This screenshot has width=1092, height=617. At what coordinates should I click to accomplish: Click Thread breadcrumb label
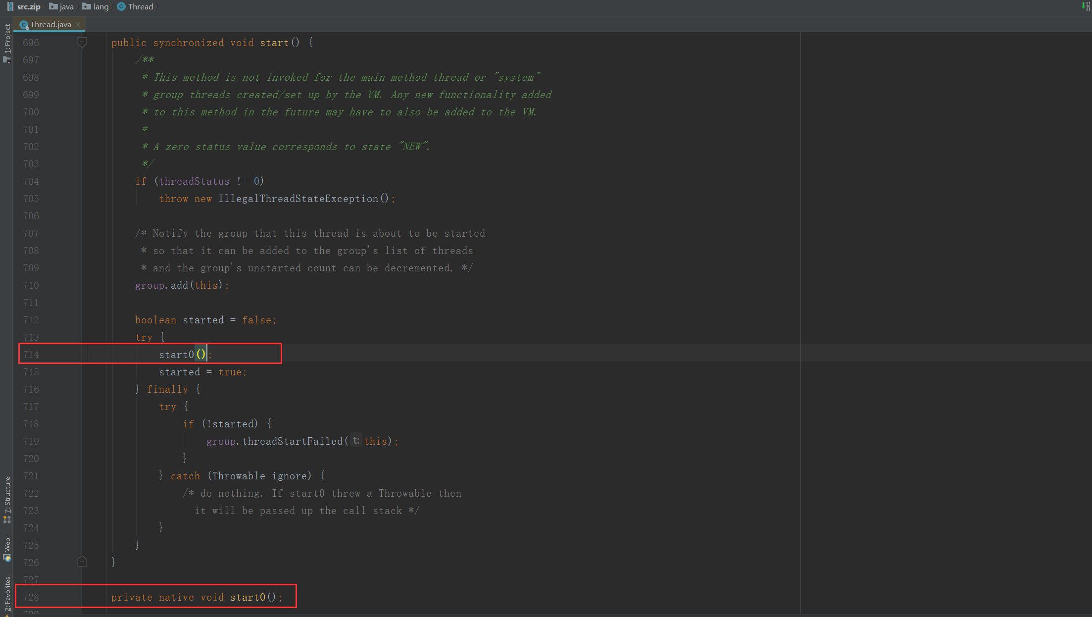[x=141, y=6]
